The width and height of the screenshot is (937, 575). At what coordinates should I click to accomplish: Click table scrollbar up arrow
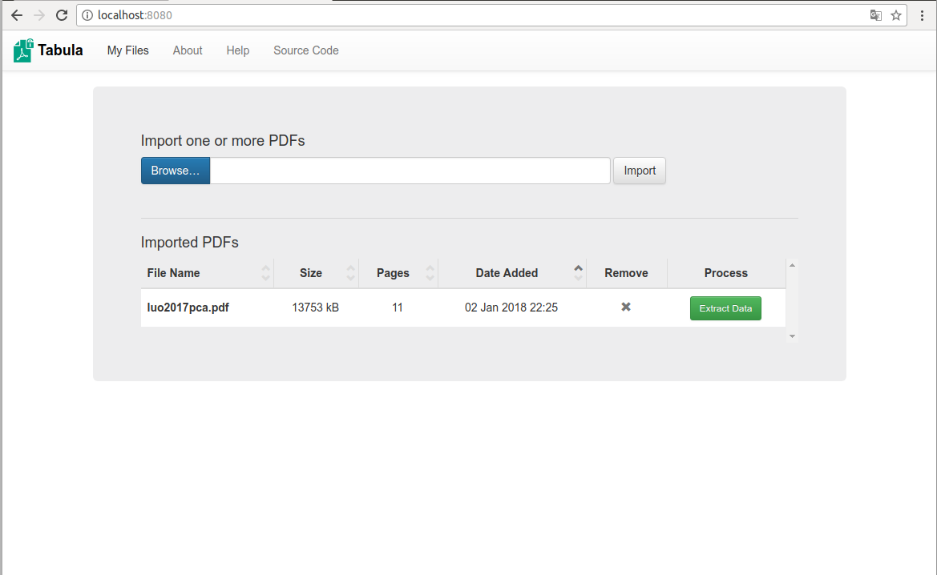pos(792,265)
